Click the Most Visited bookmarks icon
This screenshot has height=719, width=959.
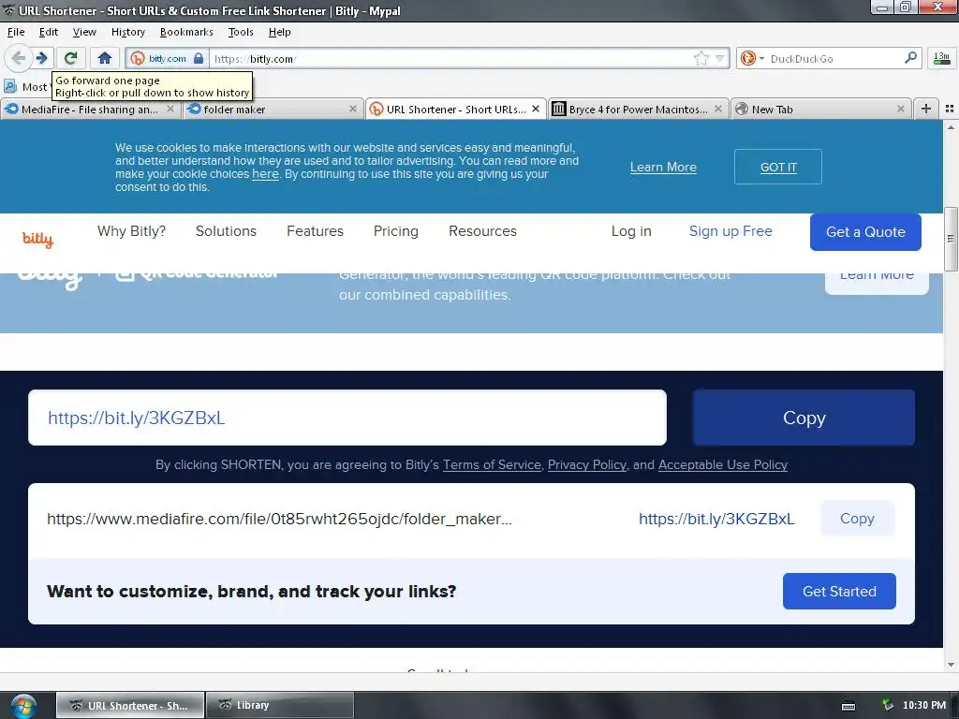(x=10, y=86)
